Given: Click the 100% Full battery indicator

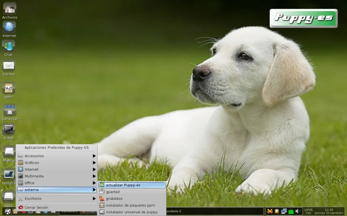Looking at the screenshot, I should [308, 211].
